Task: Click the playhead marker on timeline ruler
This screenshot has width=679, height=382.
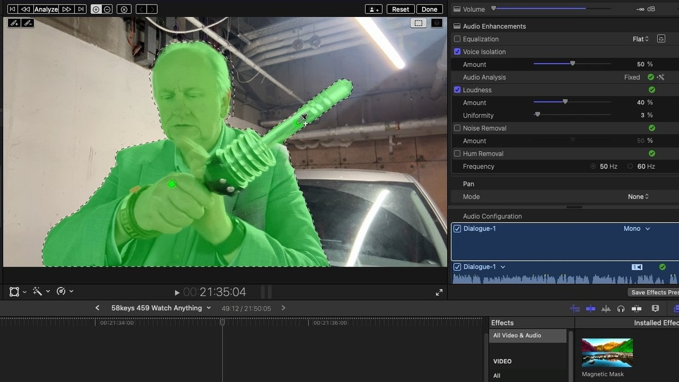Action: 222,322
